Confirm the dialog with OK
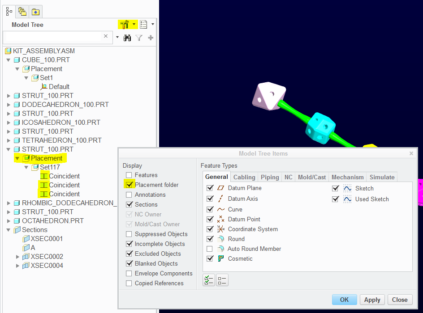 click(344, 300)
